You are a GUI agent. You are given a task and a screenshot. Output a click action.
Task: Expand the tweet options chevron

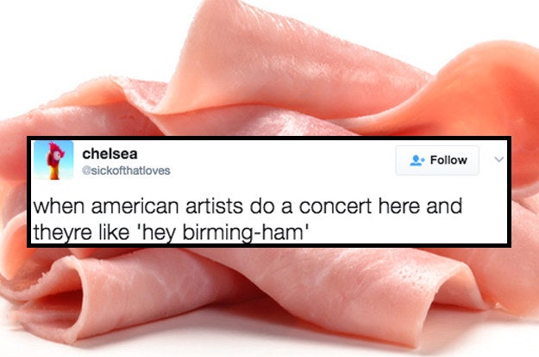(x=498, y=159)
